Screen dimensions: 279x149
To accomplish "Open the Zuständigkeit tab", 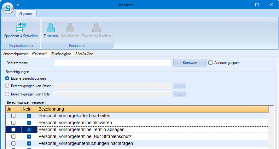I will [x=61, y=54].
